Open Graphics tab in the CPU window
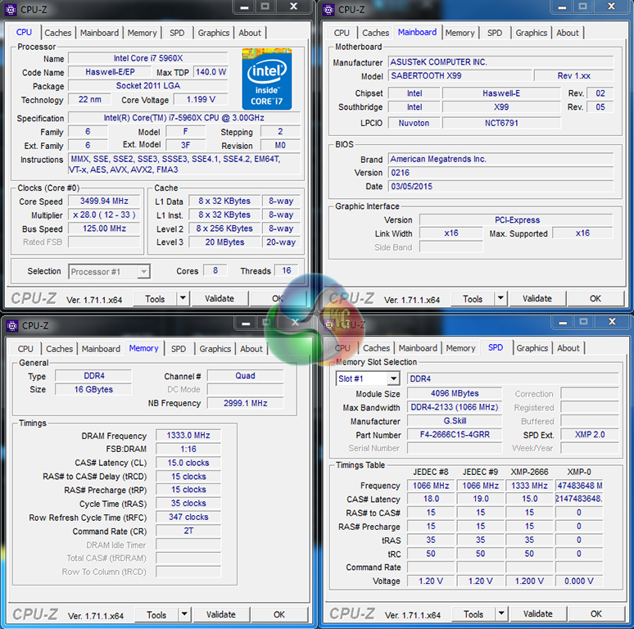The image size is (634, 629). pyautogui.click(x=214, y=33)
